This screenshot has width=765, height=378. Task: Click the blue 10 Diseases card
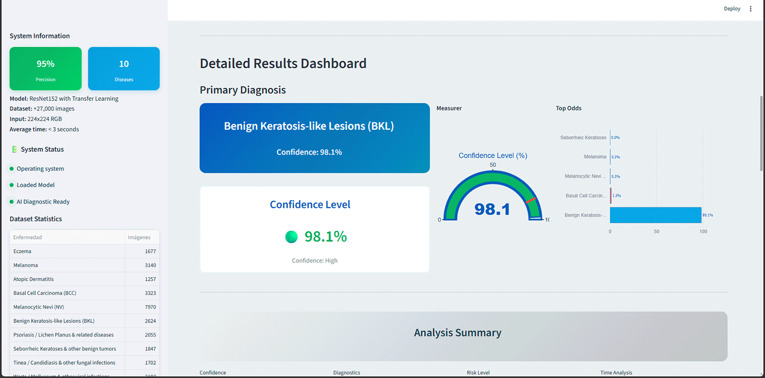124,69
